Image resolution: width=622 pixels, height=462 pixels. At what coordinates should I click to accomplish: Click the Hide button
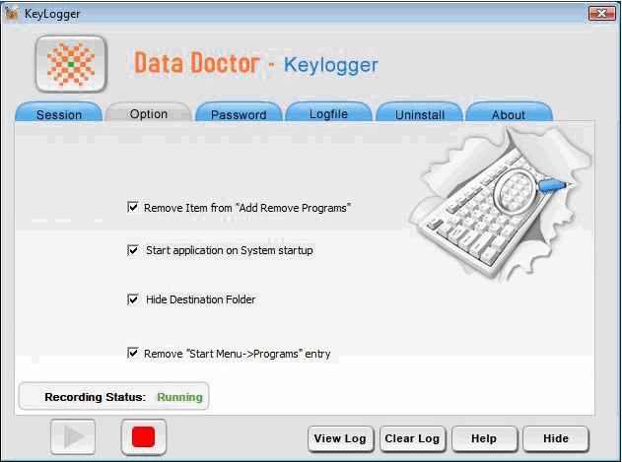[556, 438]
